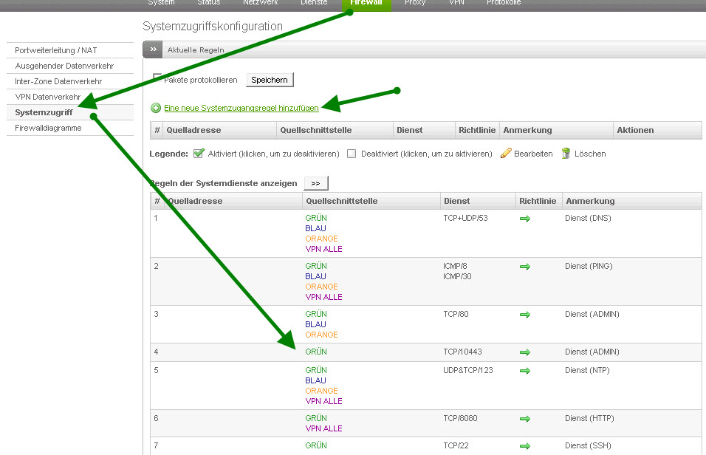Click the green arrow for HTTP TCP/8080 rule
This screenshot has height=455, width=706.
[x=525, y=419]
